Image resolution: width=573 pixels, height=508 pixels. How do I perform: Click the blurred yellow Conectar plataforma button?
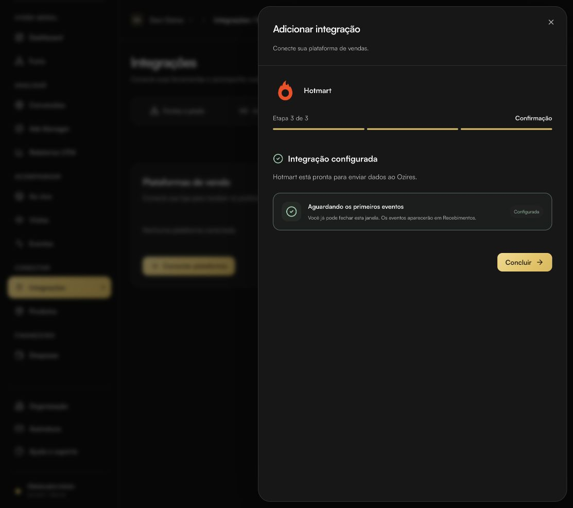pyautogui.click(x=188, y=266)
